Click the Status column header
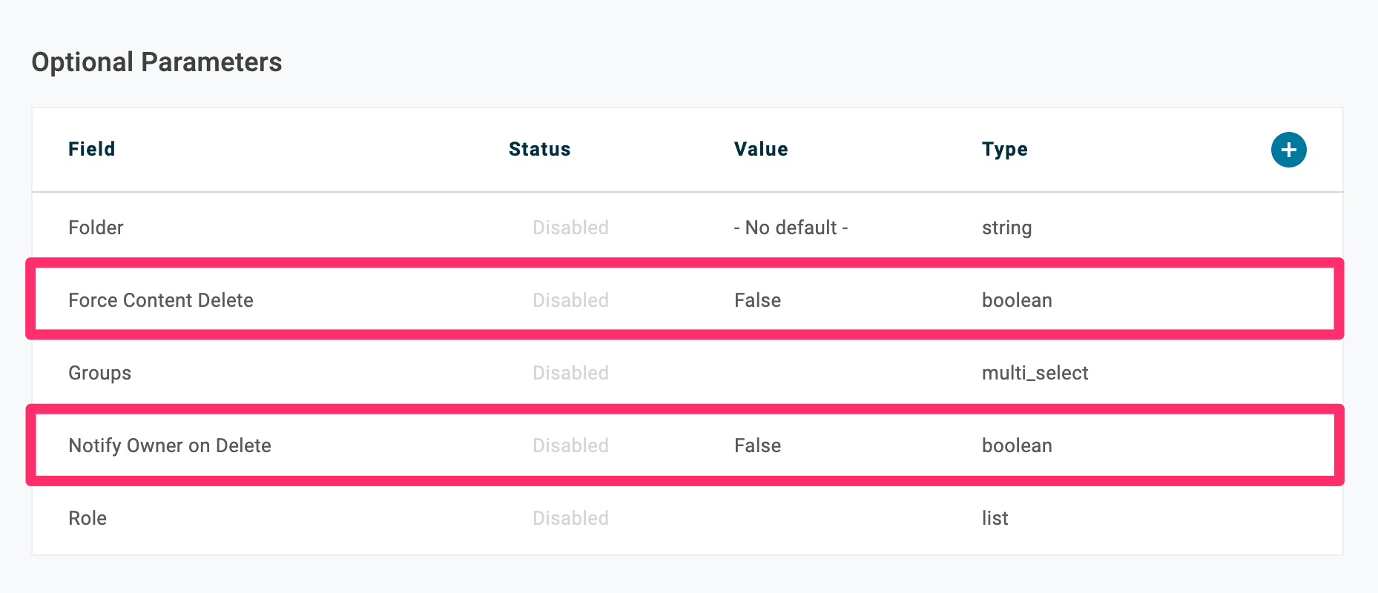This screenshot has height=593, width=1378. 540,149
